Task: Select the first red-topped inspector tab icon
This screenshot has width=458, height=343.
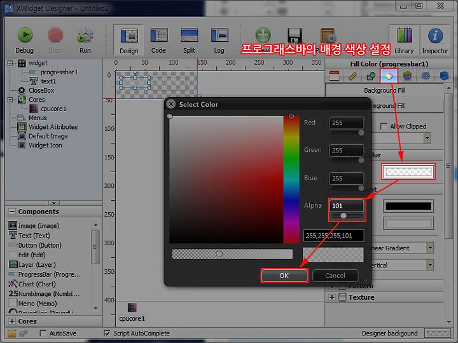Action: pyautogui.click(x=334, y=76)
